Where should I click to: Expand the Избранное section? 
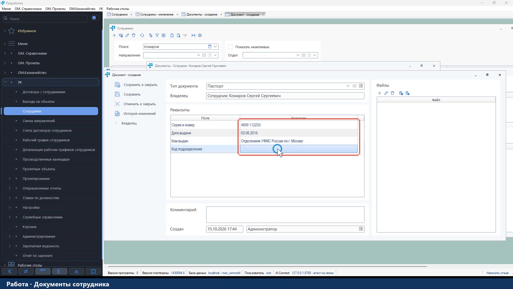tap(5, 31)
